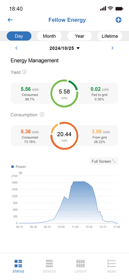129x280 pixels.
Task: Tap the blue plus add icon
Action: pyautogui.click(x=118, y=20)
